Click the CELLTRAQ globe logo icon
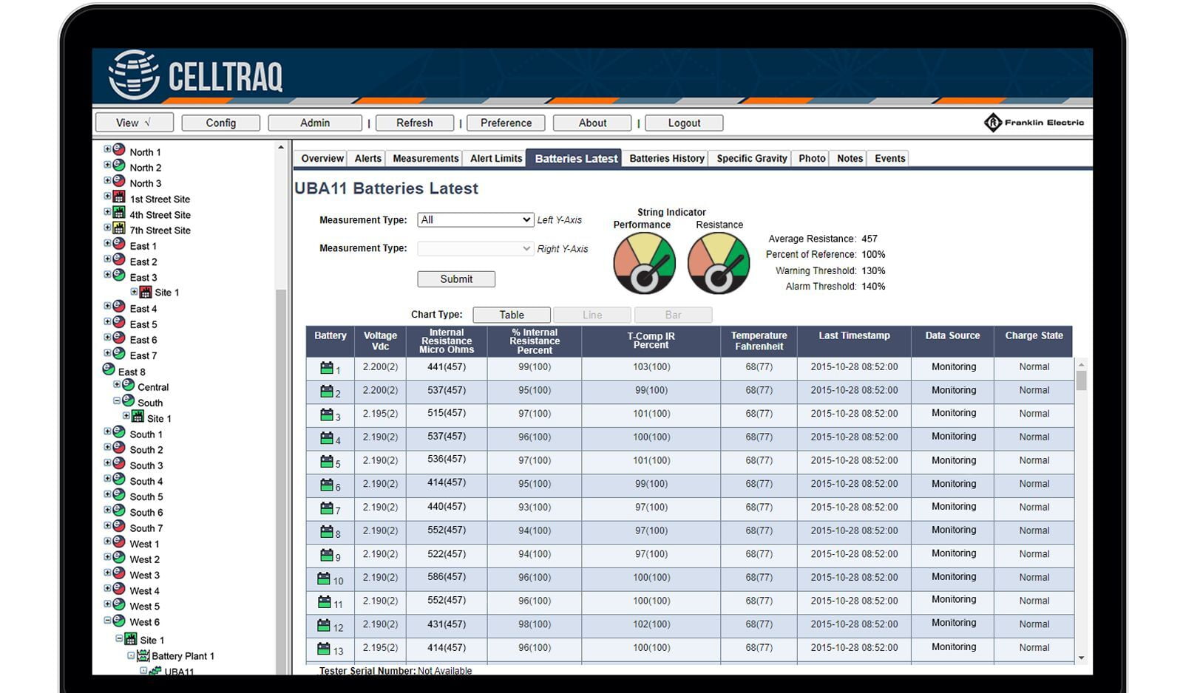The height and width of the screenshot is (693, 1183). click(134, 75)
